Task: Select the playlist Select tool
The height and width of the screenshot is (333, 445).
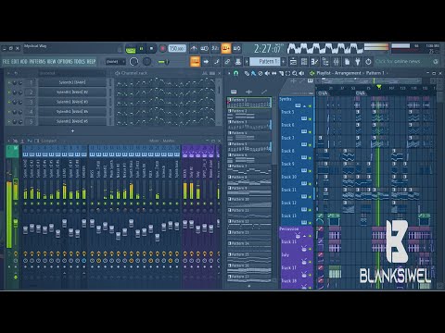Action: [288, 73]
